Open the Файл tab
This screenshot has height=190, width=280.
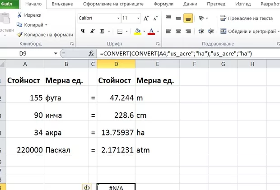click(9, 4)
